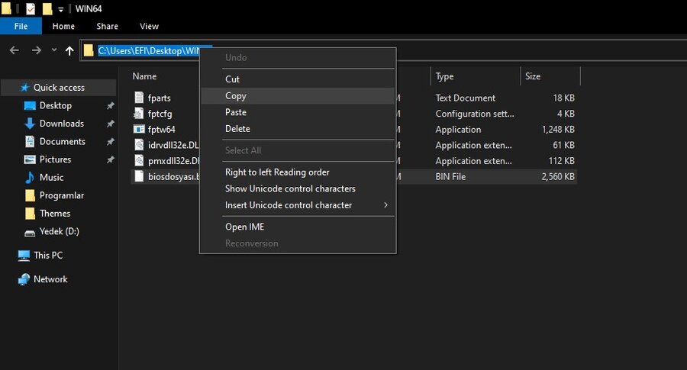Open the Downloads folder icon in sidebar
Image resolution: width=687 pixels, height=370 pixels.
[30, 124]
